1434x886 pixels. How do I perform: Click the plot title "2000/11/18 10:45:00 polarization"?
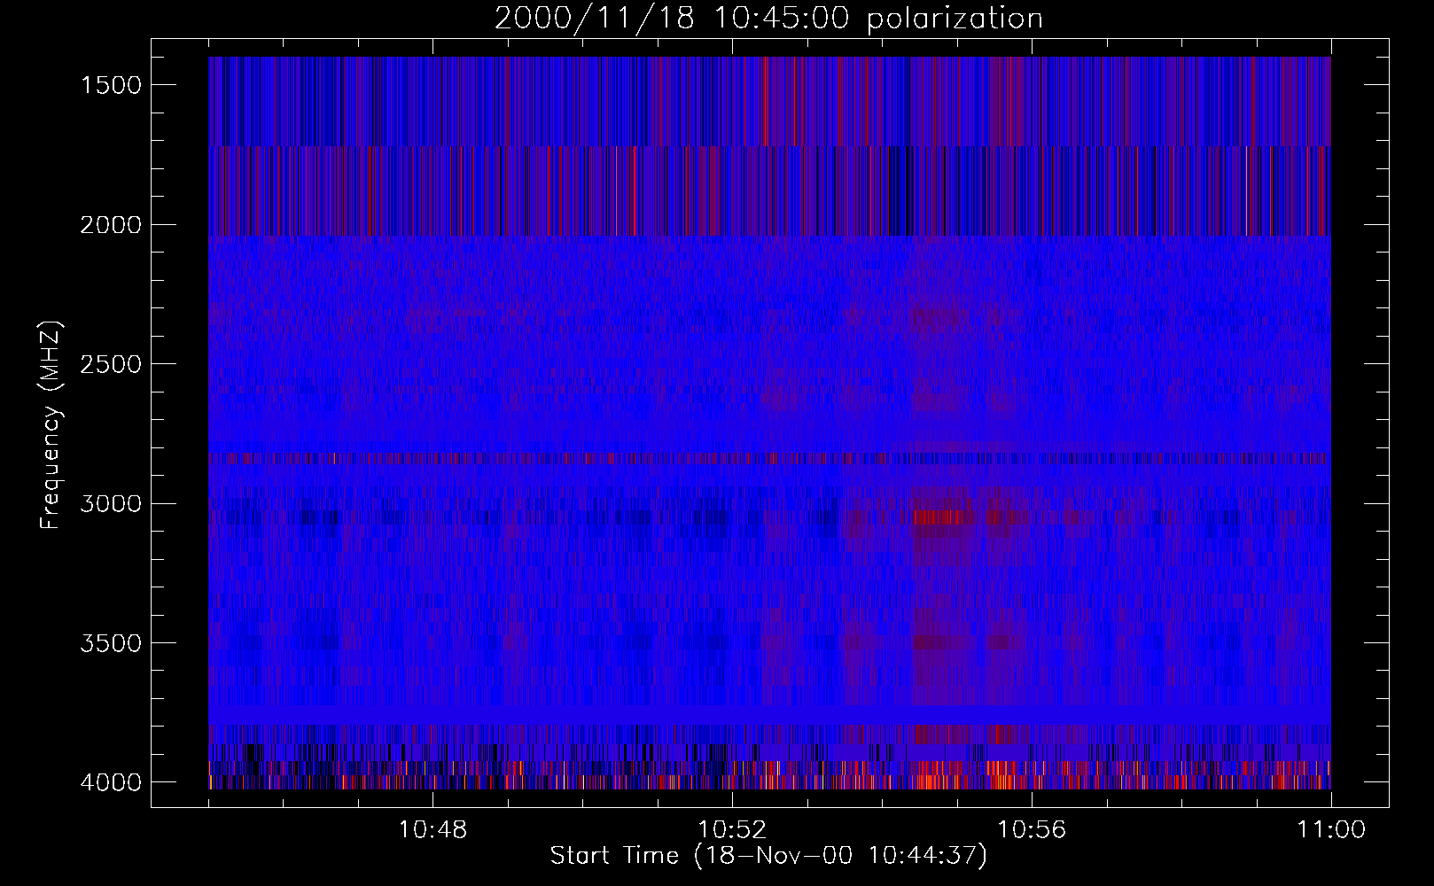point(768,19)
